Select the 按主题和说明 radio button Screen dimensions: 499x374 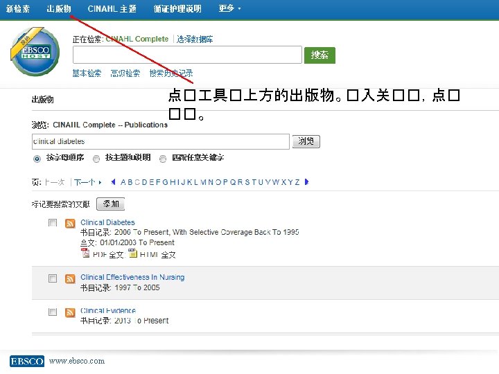(96, 159)
